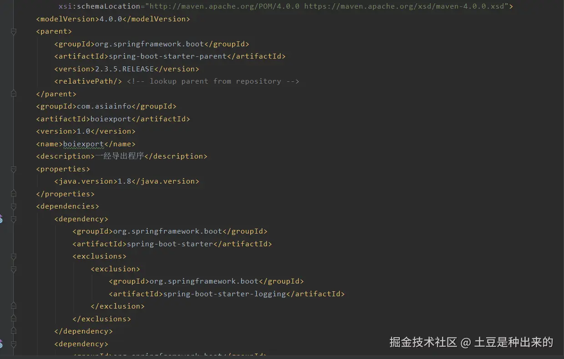Click fold-end marker at closing exclusions tag
The width and height of the screenshot is (564, 359).
pyautogui.click(x=13, y=319)
